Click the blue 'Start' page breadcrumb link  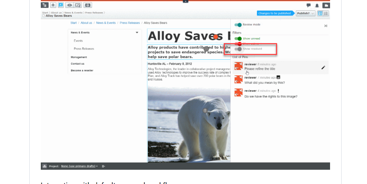tap(74, 23)
